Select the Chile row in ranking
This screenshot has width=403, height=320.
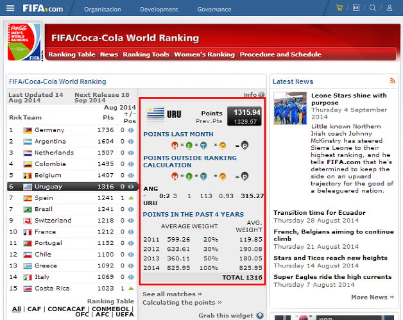point(73,255)
